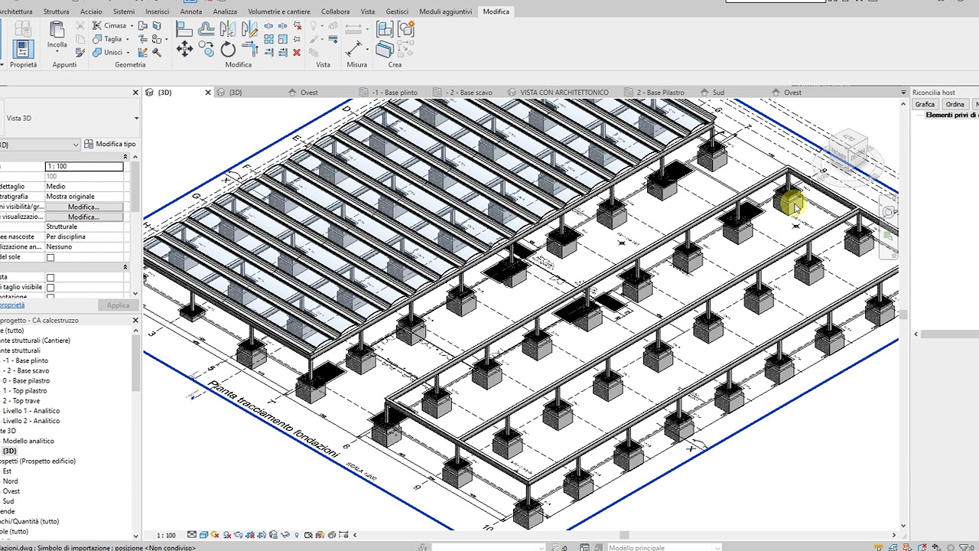Screen dimensions: 979x551
Task: Toggle the checkbox below the section header
Action: tap(50, 278)
